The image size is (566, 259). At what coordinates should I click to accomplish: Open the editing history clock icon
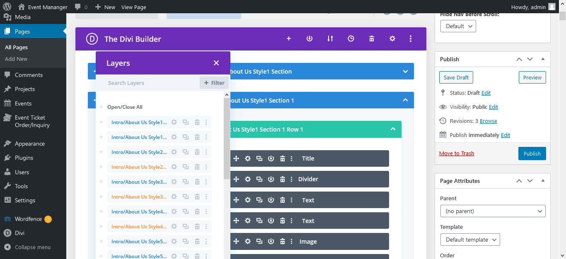point(351,38)
